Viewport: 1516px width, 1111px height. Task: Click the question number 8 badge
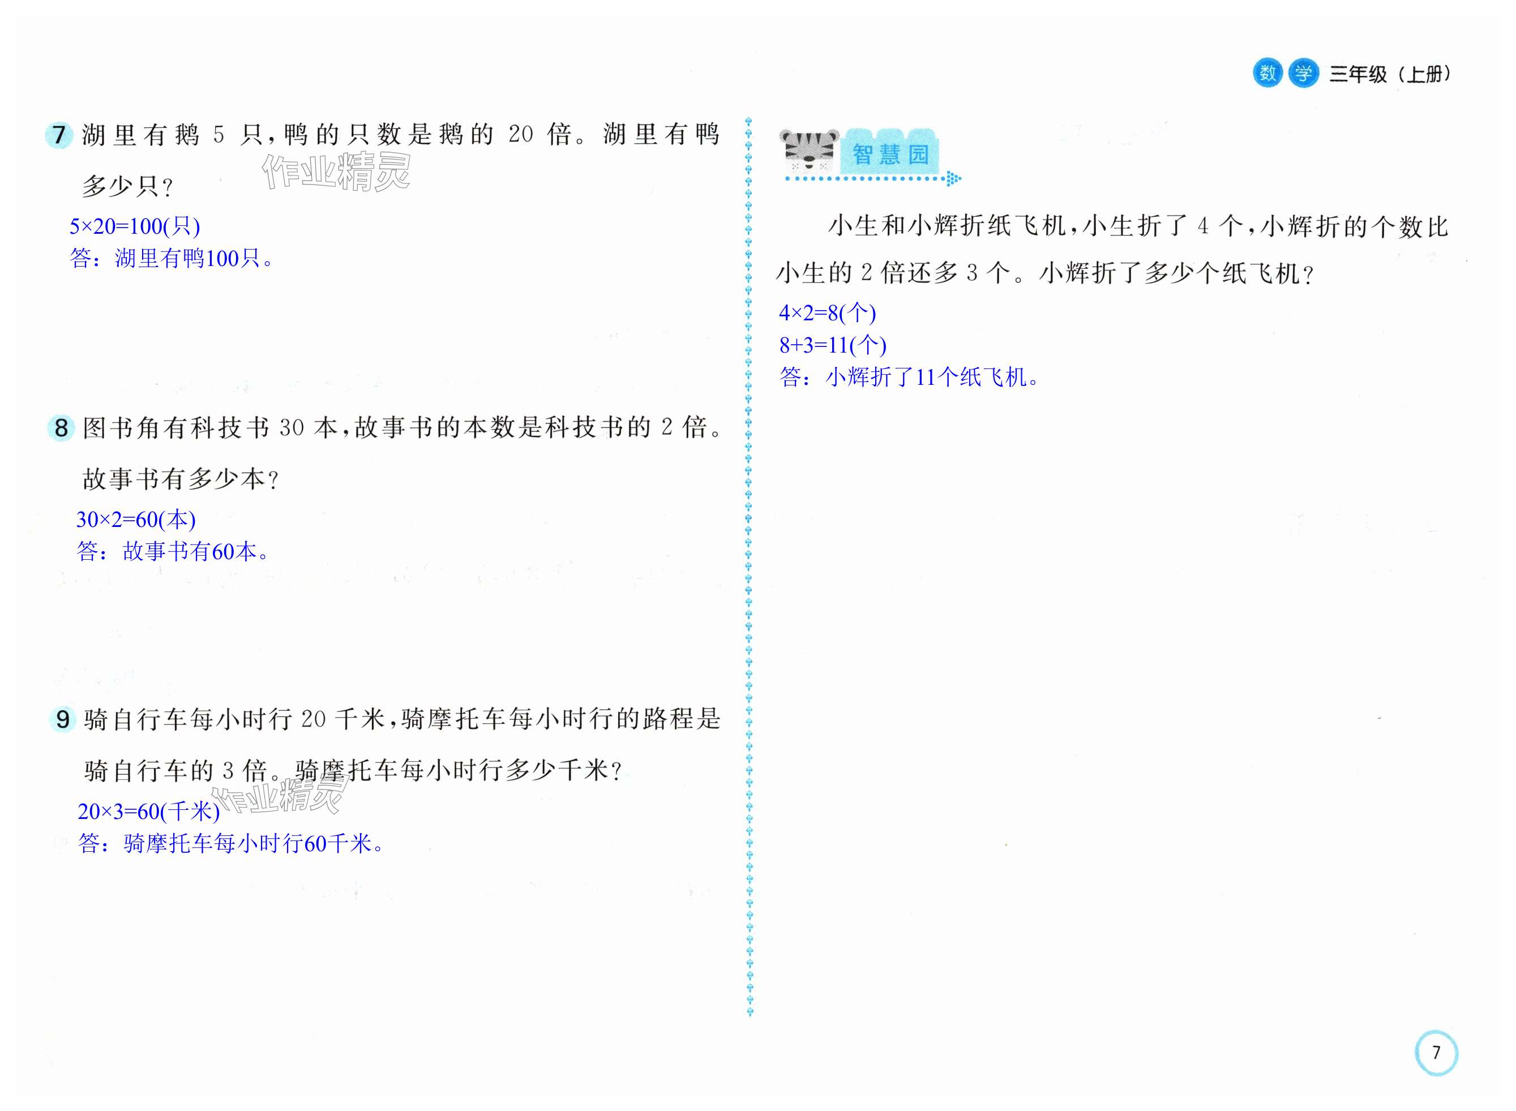61,428
